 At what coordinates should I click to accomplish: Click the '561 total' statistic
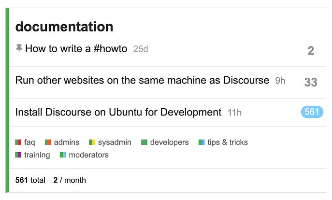(x=30, y=180)
